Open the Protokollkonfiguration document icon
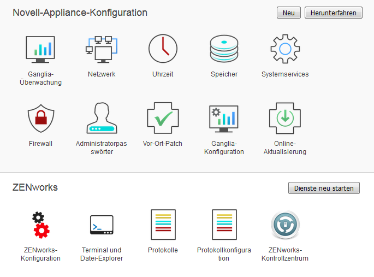 click(224, 225)
